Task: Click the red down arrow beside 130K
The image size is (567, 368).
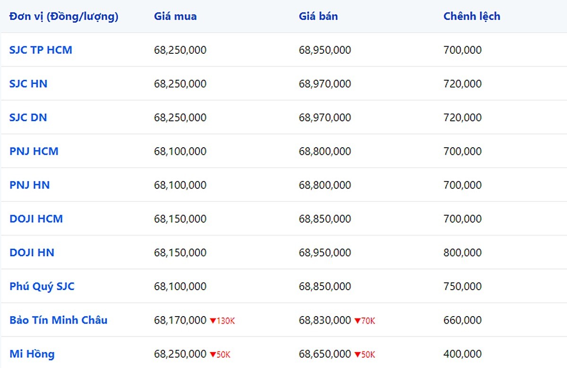Action: (213, 321)
